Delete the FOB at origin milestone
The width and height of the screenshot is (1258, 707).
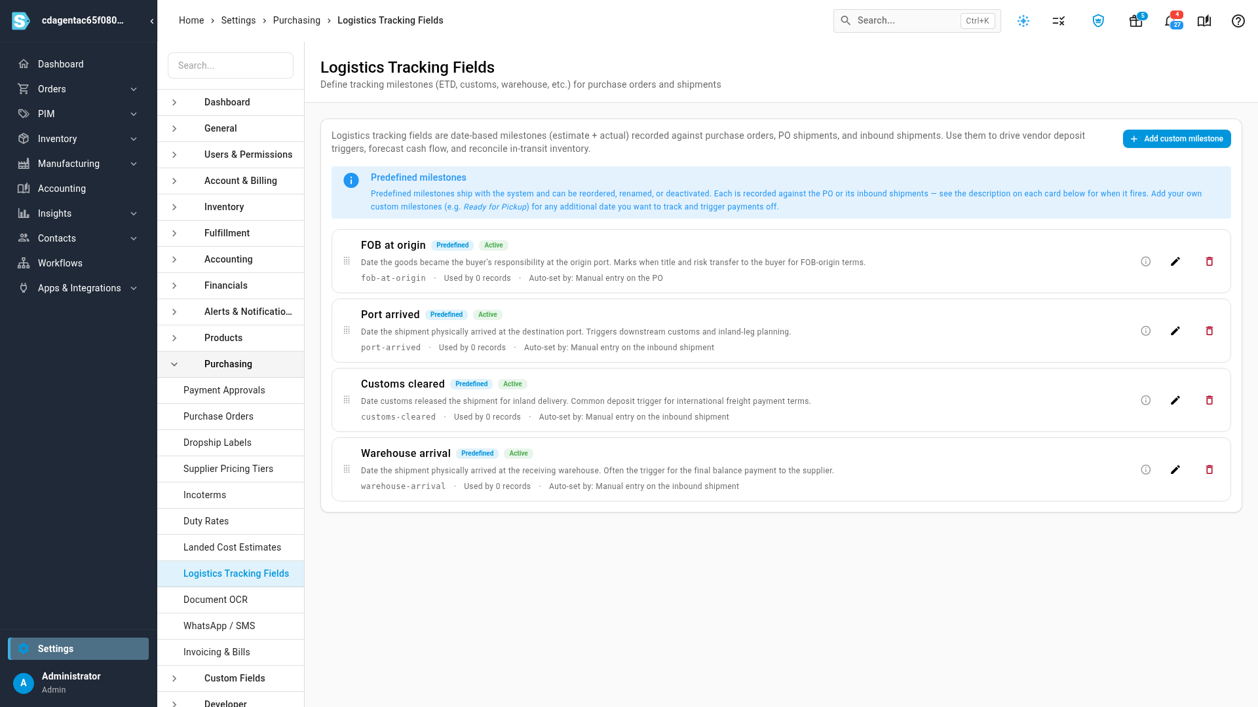1210,261
